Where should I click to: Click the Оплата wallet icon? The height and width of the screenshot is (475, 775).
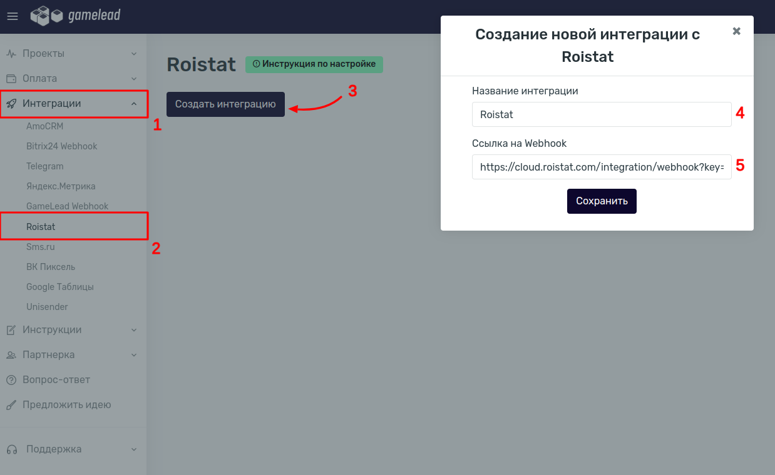click(11, 79)
